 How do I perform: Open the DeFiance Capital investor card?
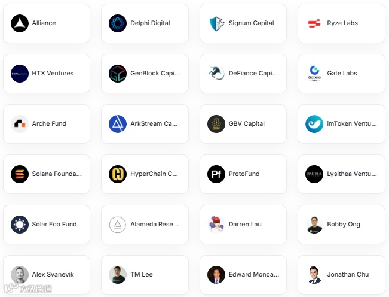click(x=243, y=74)
